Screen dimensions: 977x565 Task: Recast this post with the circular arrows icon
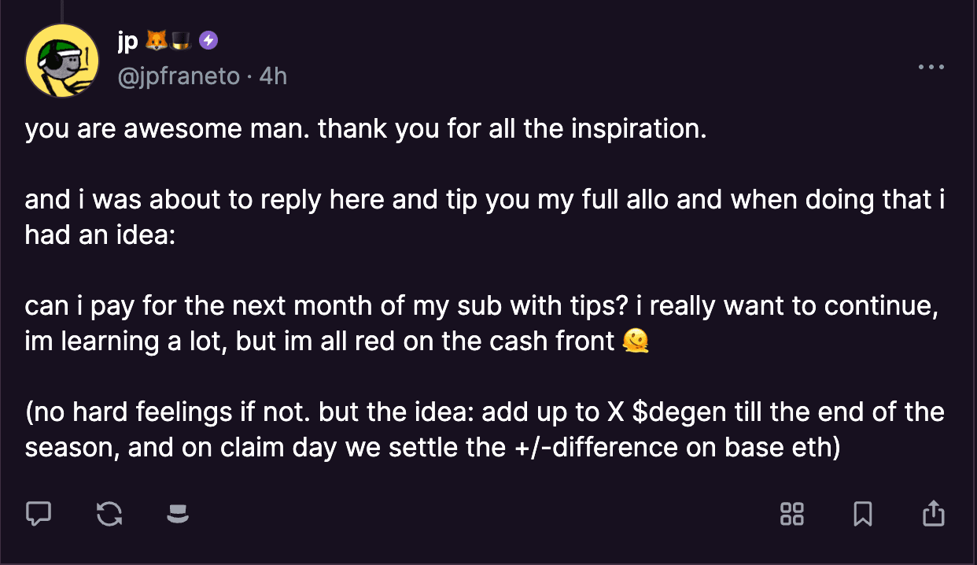click(x=109, y=514)
